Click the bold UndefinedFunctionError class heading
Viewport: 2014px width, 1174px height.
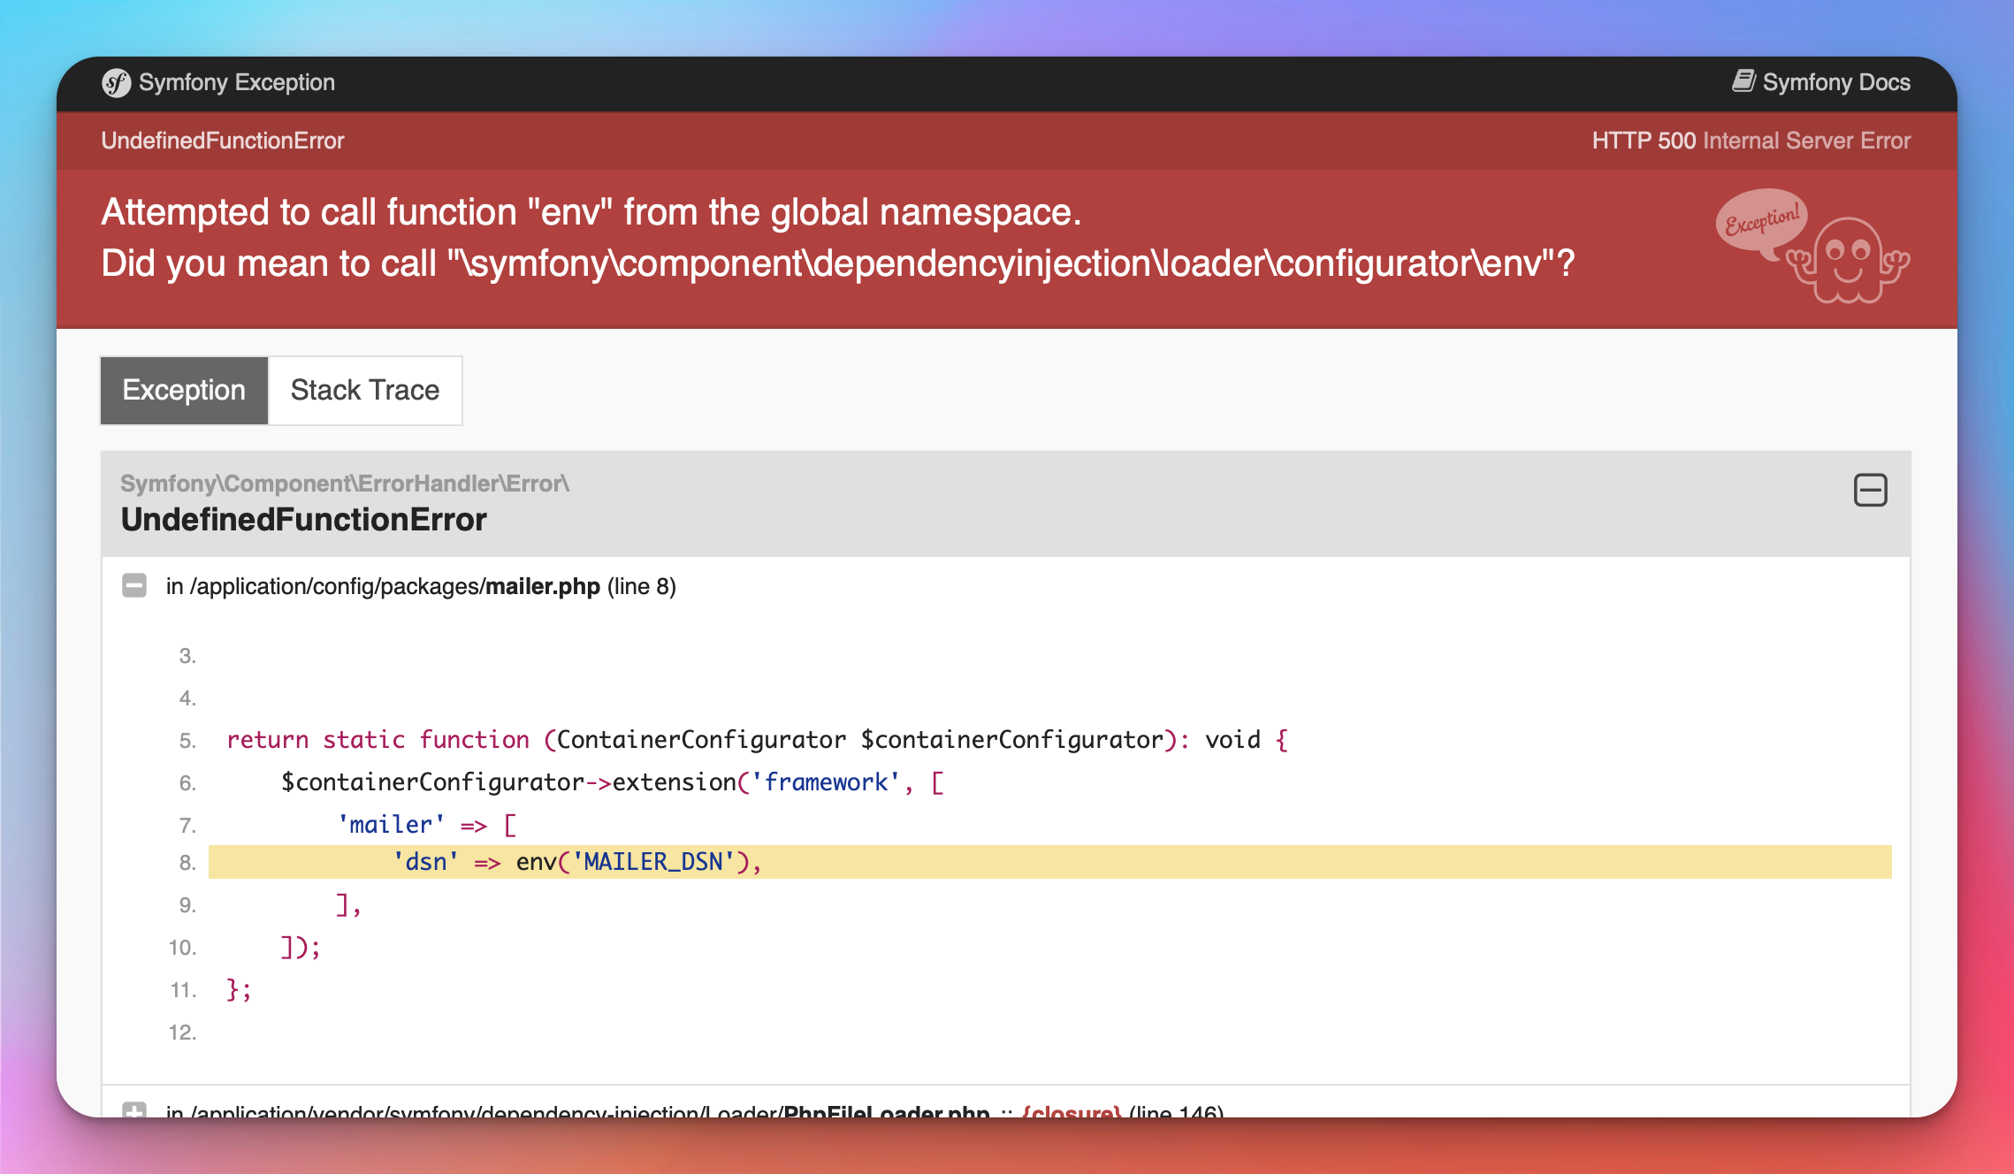click(303, 520)
